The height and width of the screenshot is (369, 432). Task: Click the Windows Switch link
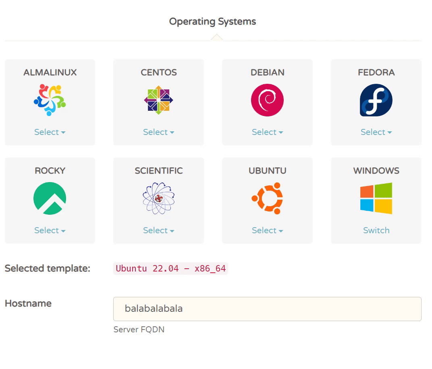(376, 230)
